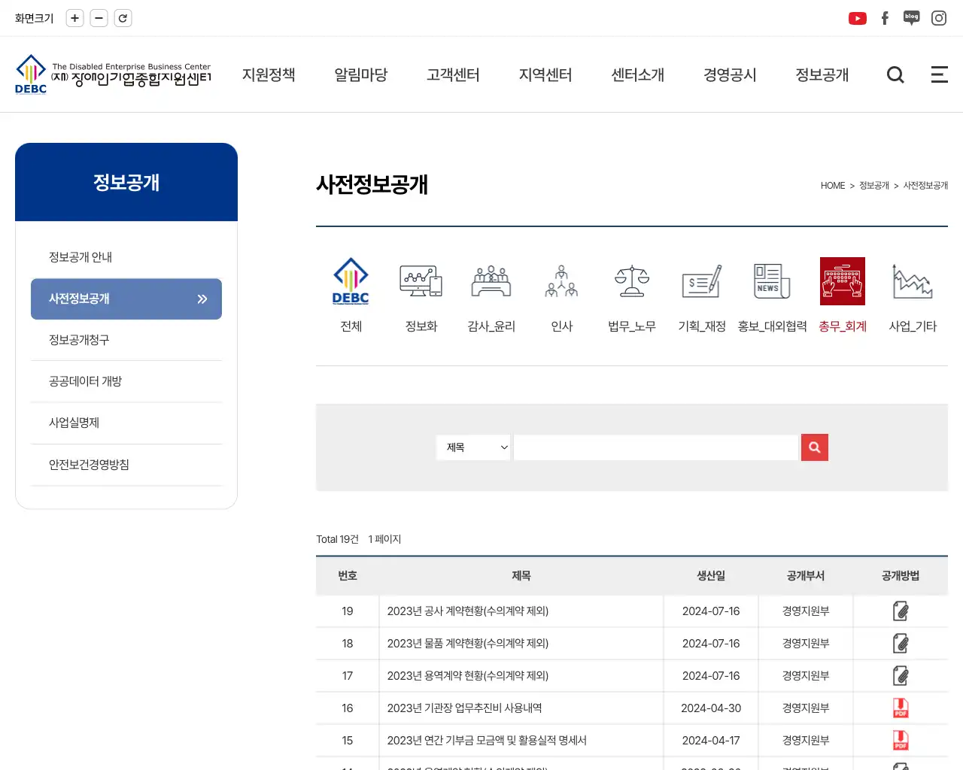This screenshot has width=963, height=770.
Task: Click HOME in the breadcrumb
Action: tap(833, 186)
